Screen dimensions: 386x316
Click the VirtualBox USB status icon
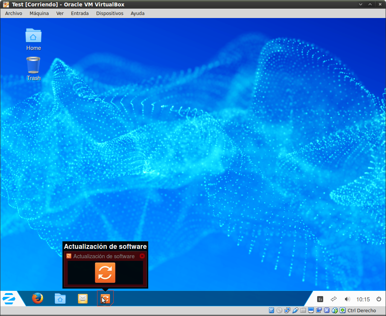(295, 310)
